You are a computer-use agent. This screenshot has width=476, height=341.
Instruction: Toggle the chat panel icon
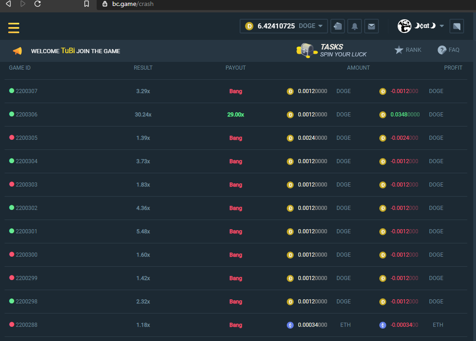pyautogui.click(x=457, y=26)
